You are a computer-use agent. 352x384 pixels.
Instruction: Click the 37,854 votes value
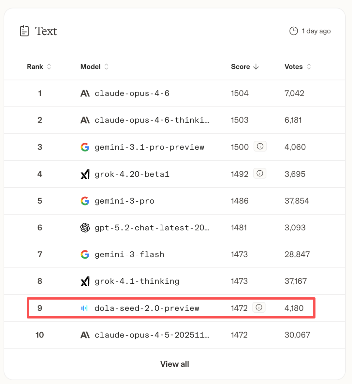click(297, 201)
